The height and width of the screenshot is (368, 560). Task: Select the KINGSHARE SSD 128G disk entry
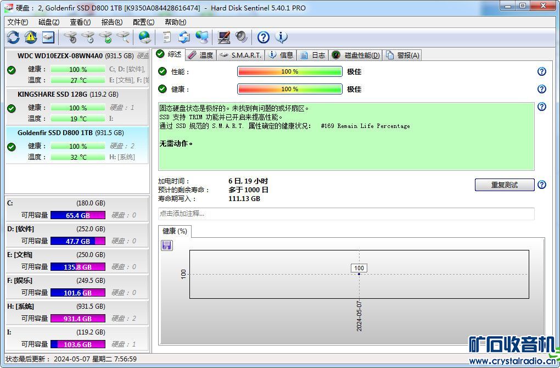point(77,106)
